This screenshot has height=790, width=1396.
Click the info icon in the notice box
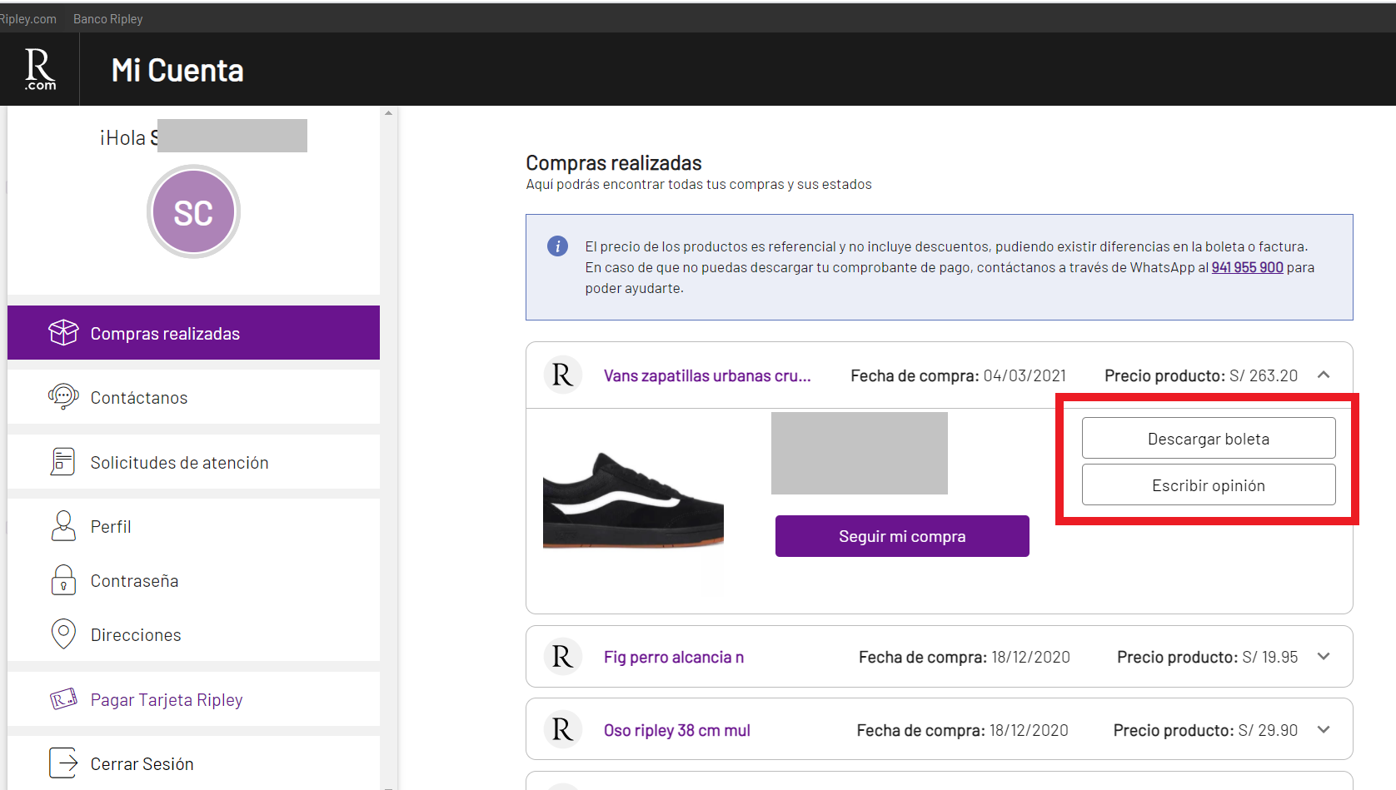pos(557,246)
